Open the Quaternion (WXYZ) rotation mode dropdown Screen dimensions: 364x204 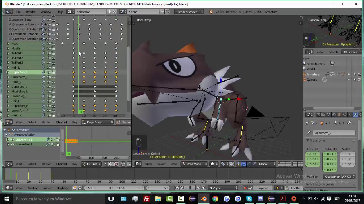[x=339, y=177]
